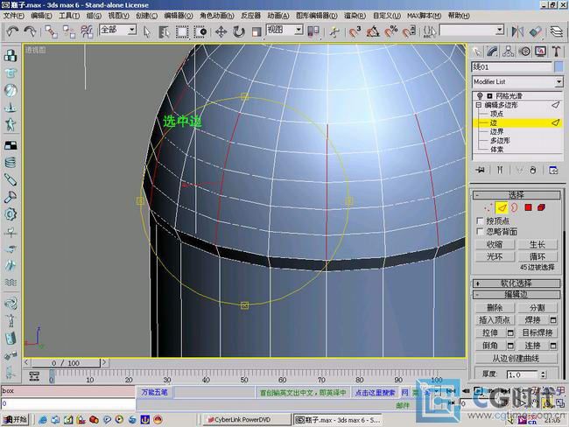Select the 顶点 sub-object level in stack

point(497,114)
